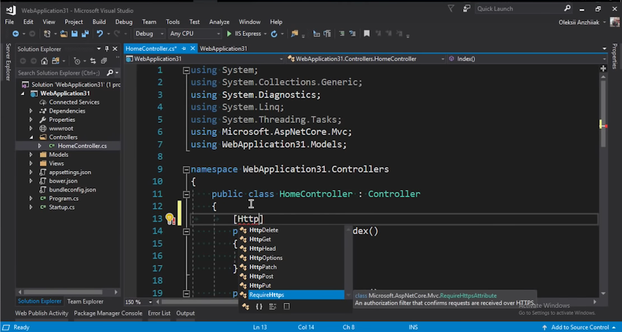The image size is (622, 332).
Task: Click the split editor plus icon above the scrollbar
Action: [604, 69]
